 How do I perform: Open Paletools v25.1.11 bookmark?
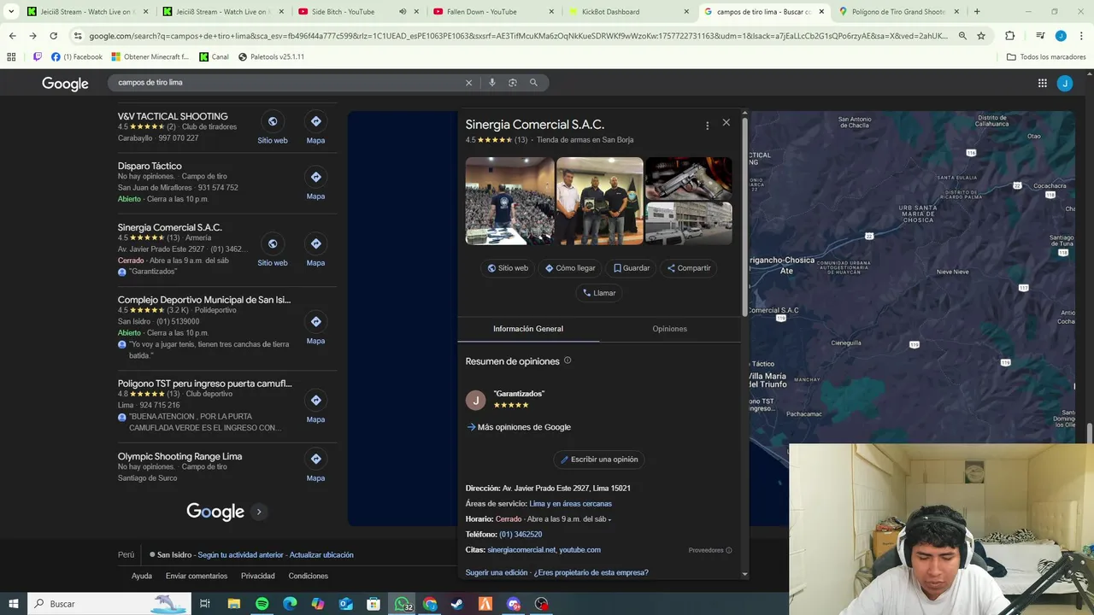(x=271, y=57)
